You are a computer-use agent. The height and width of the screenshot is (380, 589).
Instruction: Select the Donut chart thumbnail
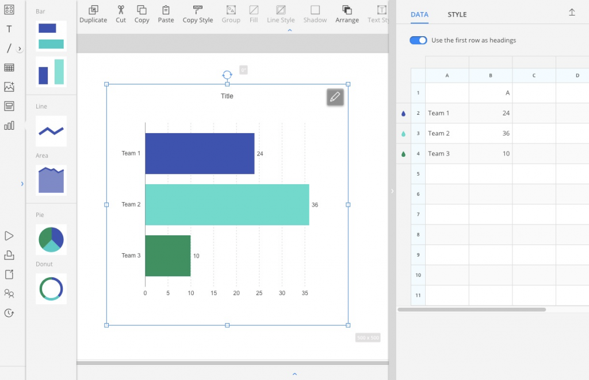51,289
